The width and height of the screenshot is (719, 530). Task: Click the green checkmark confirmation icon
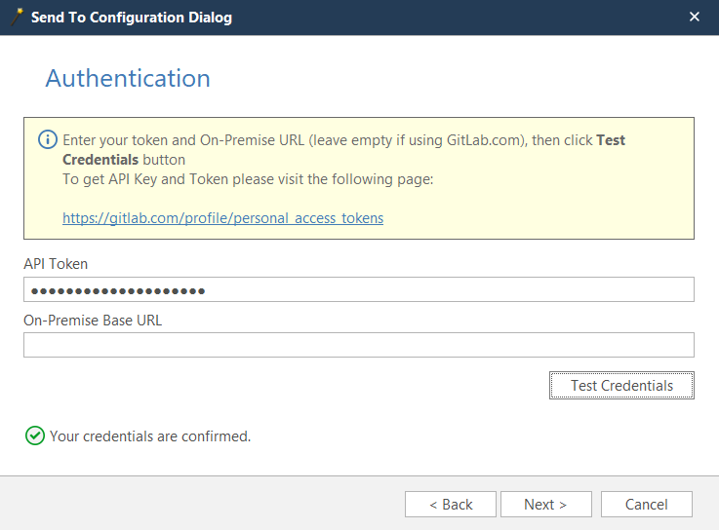point(35,436)
